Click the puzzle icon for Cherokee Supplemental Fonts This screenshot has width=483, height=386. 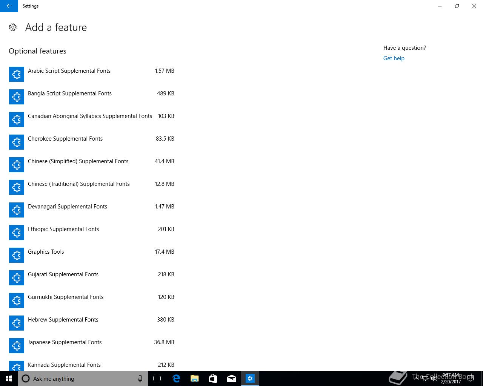[x=17, y=142]
